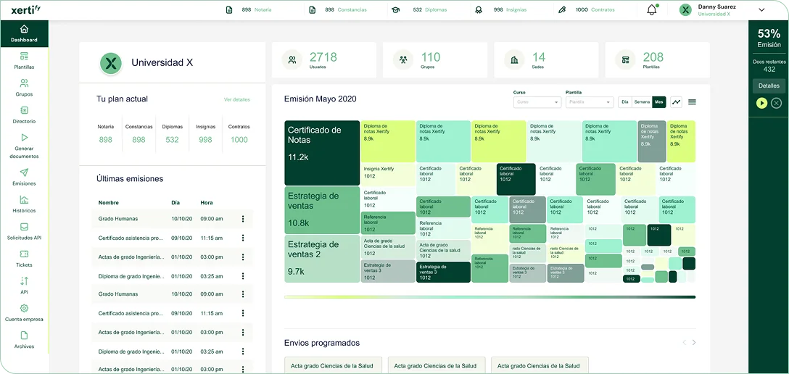
Task: Click the Sedes building icon
Action: [514, 60]
